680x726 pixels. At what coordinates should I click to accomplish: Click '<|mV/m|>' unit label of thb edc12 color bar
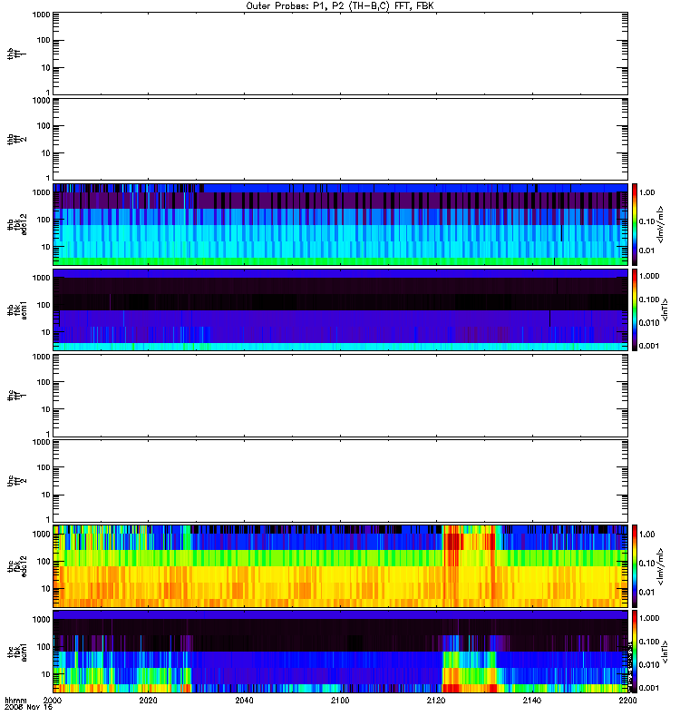661,224
